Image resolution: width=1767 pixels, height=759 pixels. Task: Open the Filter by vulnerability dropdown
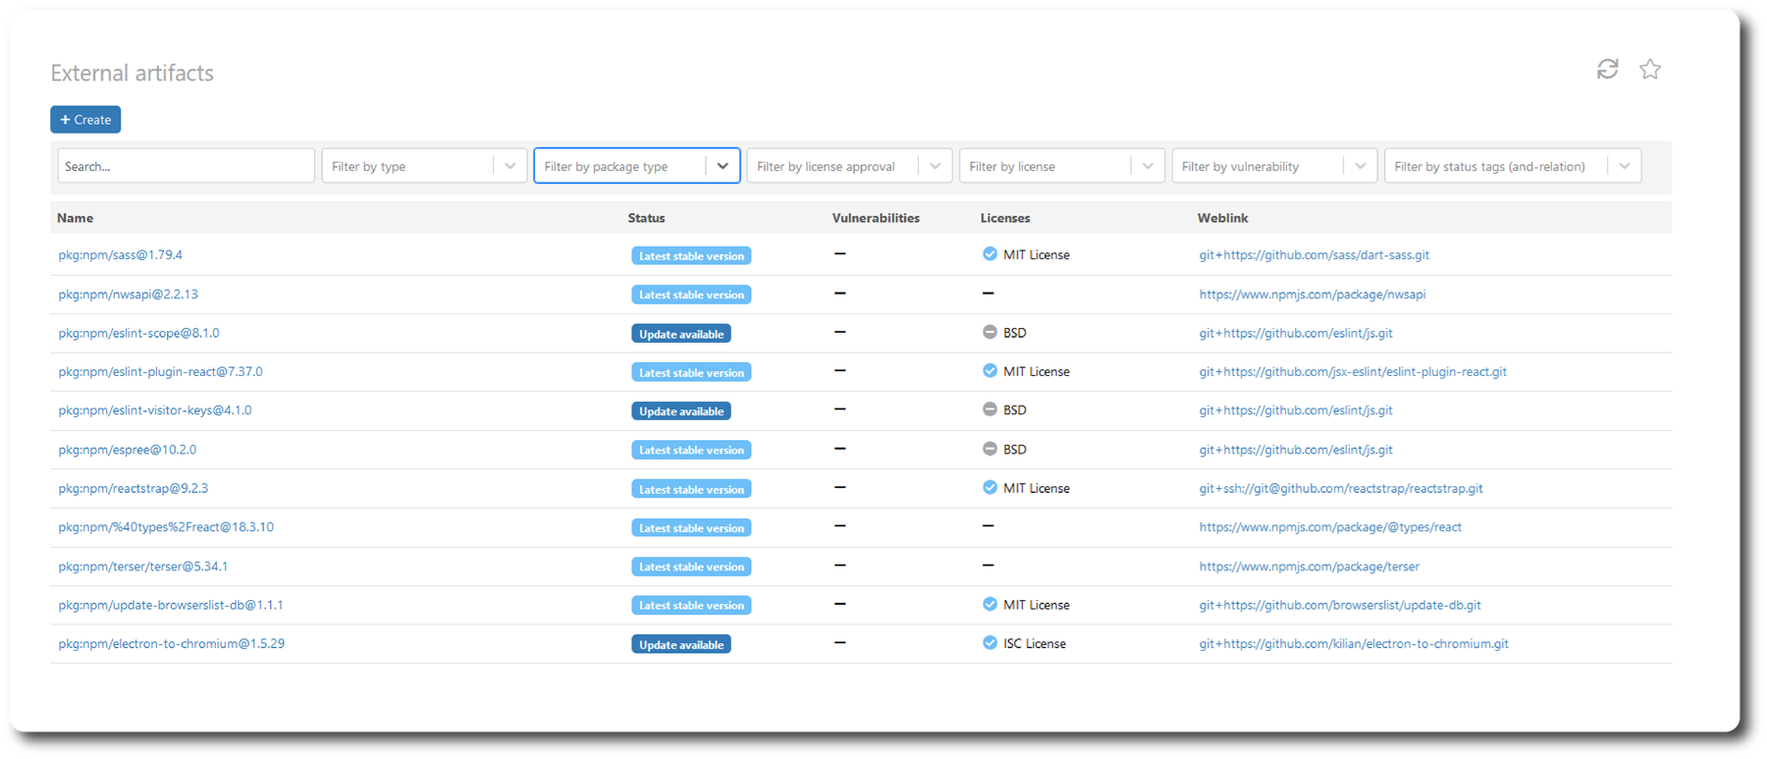[1274, 166]
